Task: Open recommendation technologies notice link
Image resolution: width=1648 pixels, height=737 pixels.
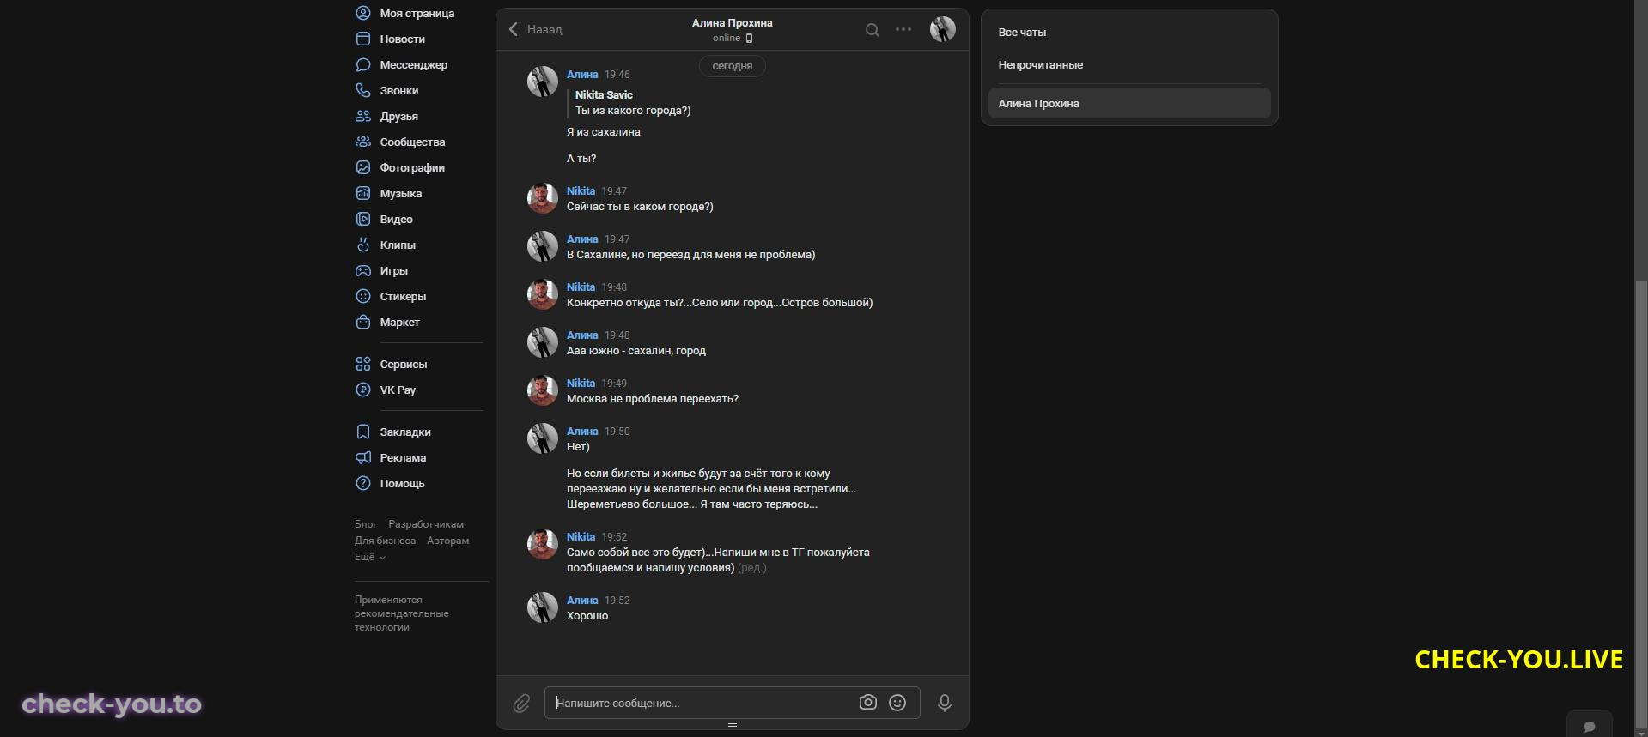Action: tap(402, 613)
